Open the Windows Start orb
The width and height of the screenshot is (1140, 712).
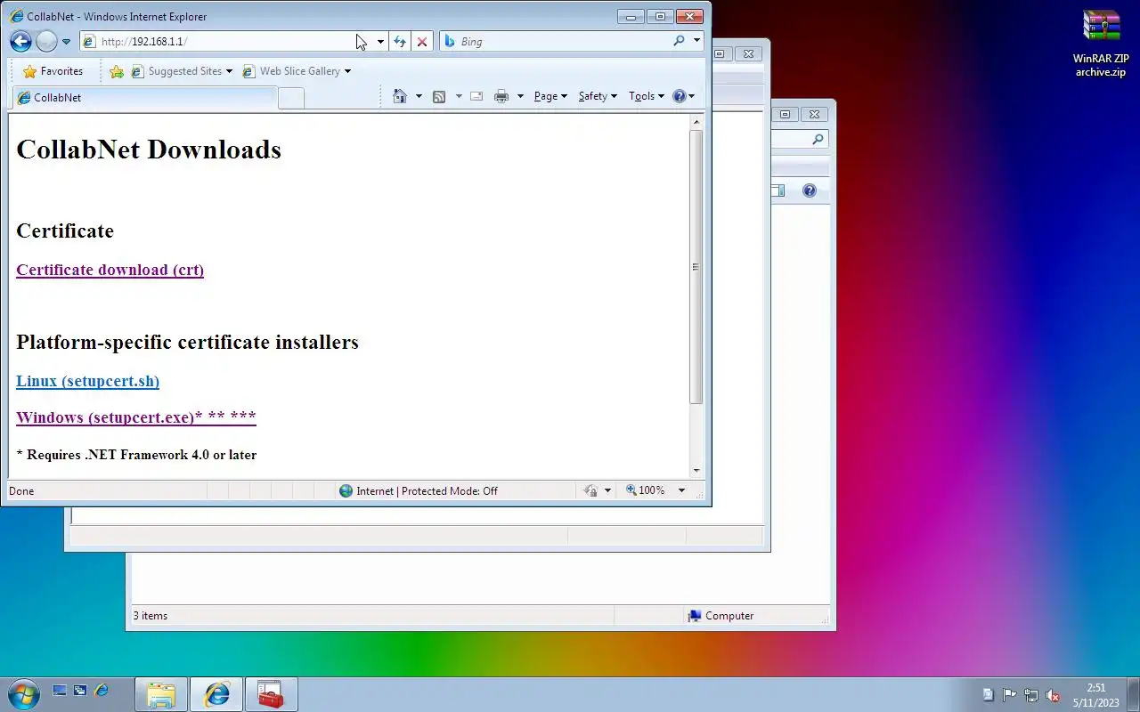click(x=22, y=694)
